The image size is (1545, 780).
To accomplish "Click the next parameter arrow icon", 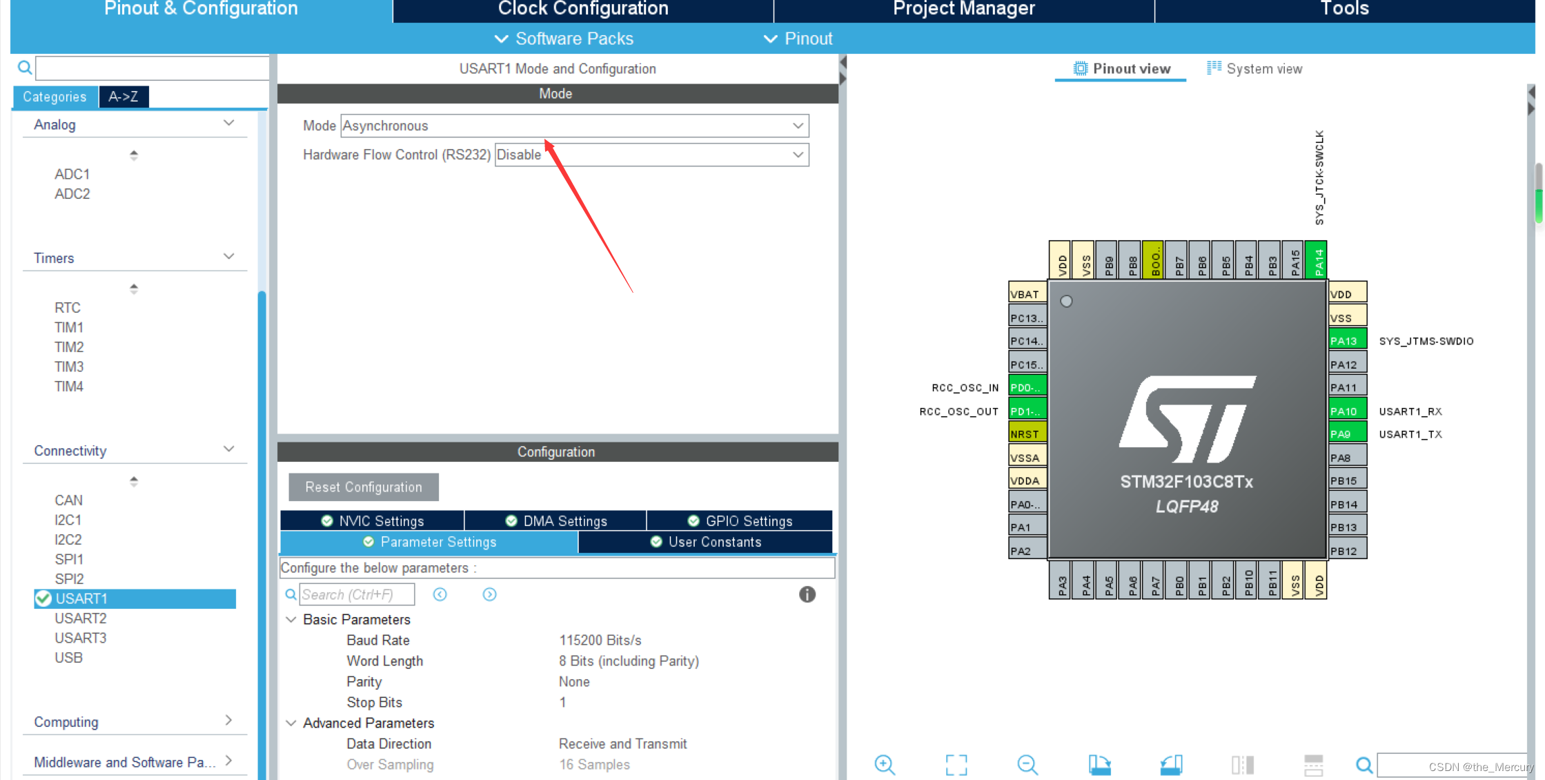I will 489,594.
